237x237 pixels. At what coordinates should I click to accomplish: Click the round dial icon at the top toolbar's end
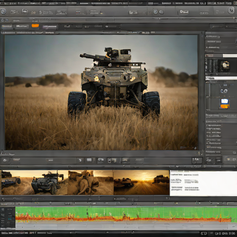pos(231,10)
